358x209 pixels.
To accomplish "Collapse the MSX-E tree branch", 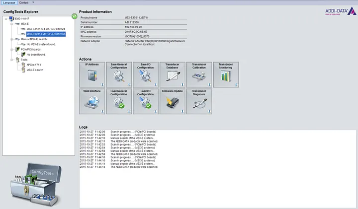I will coord(11,24).
